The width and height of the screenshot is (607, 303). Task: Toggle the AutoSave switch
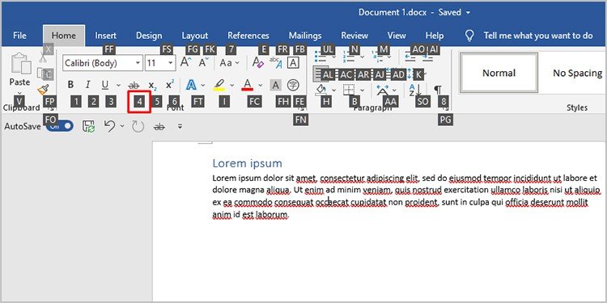coord(60,126)
